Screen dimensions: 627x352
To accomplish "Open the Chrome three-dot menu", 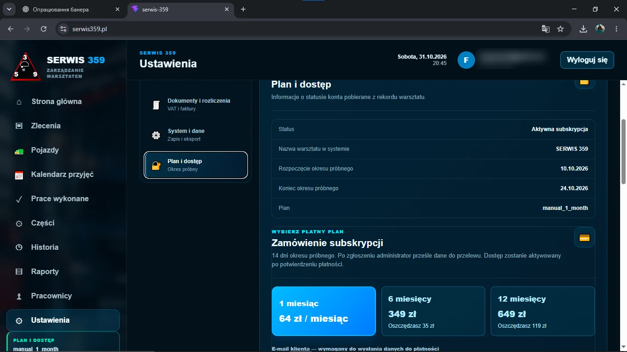I will [616, 29].
